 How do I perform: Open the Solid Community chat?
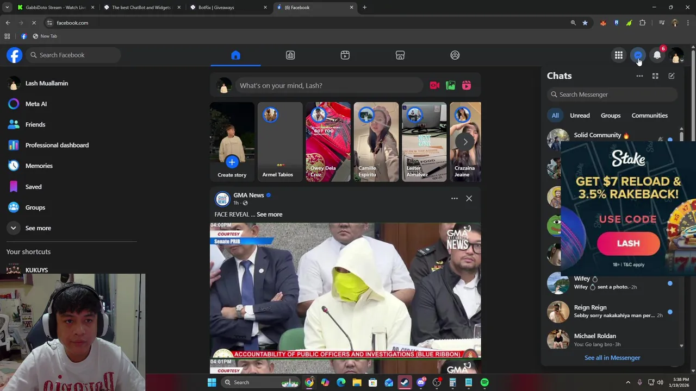click(x=611, y=138)
